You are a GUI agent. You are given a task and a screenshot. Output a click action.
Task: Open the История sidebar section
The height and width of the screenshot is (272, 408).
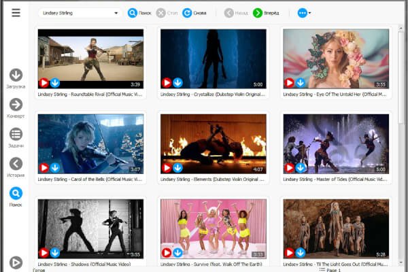(x=16, y=167)
